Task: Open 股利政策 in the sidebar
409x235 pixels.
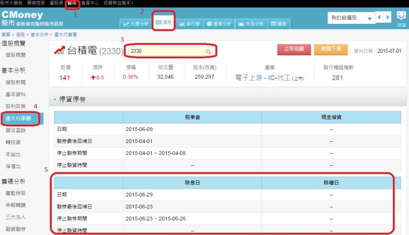Action: [x=15, y=106]
